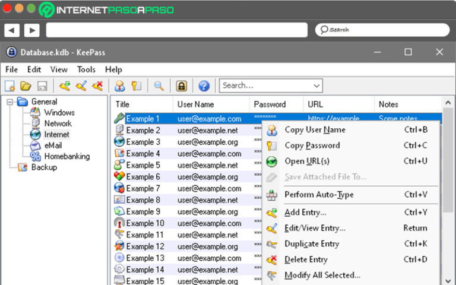Click the browser Back arrow button
Image resolution: width=456 pixels, height=285 pixels.
(12, 30)
